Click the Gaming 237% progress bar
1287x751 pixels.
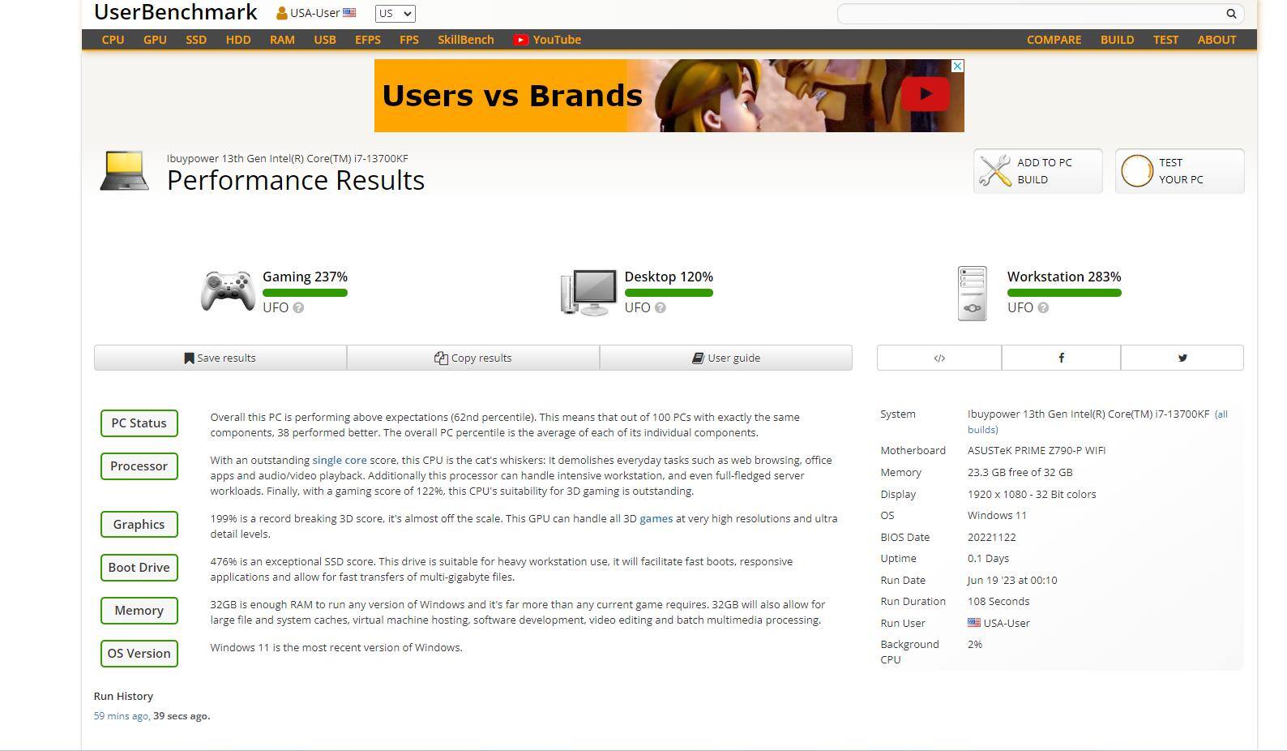pyautogui.click(x=305, y=293)
